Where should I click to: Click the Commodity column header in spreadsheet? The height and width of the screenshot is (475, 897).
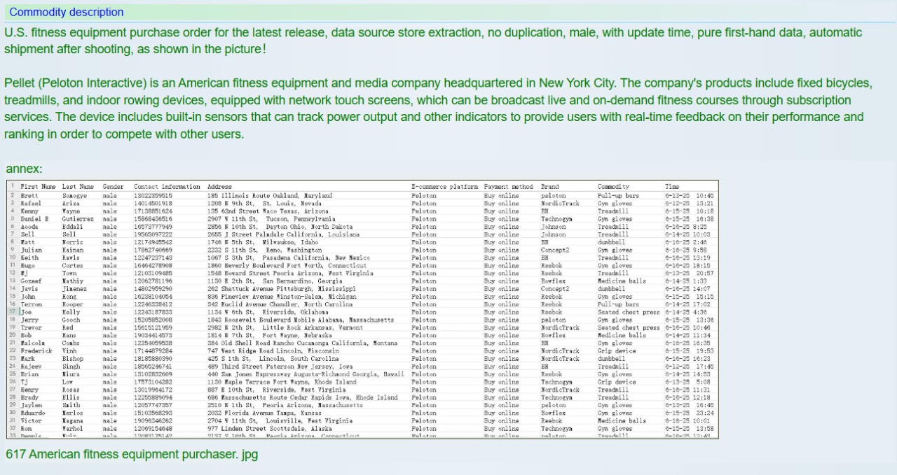[613, 187]
